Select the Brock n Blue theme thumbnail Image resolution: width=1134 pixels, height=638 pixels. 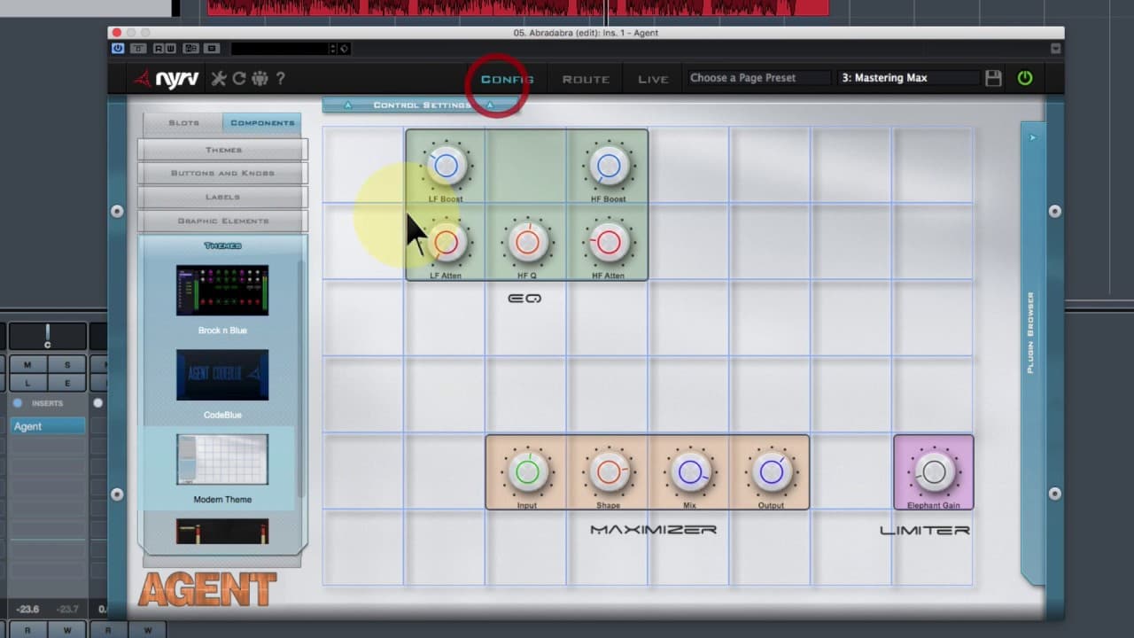[x=222, y=291]
